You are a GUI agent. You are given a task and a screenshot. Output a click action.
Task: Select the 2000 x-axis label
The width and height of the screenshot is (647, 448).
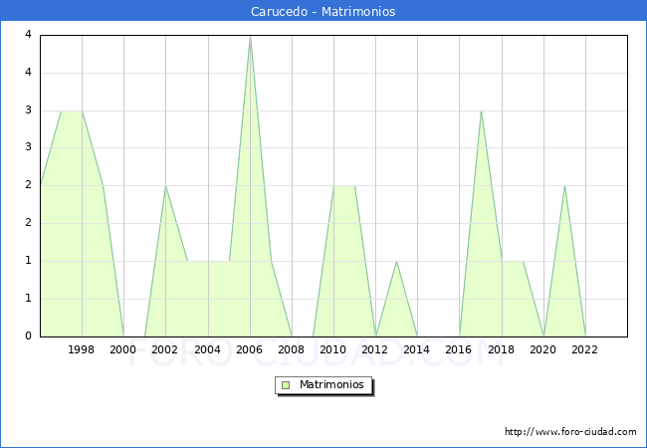coord(123,349)
